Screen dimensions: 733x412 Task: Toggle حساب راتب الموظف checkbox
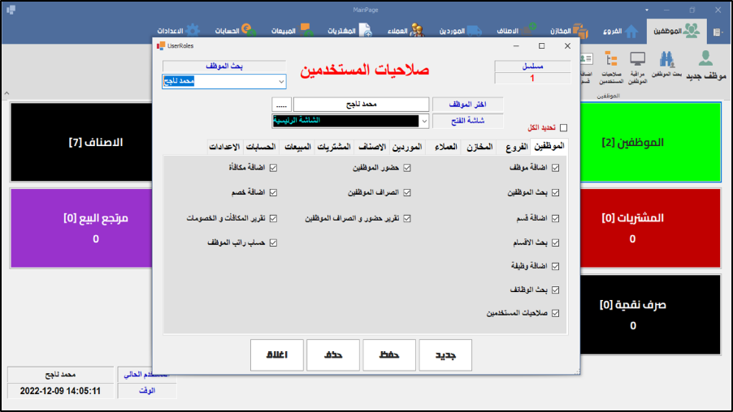click(273, 242)
